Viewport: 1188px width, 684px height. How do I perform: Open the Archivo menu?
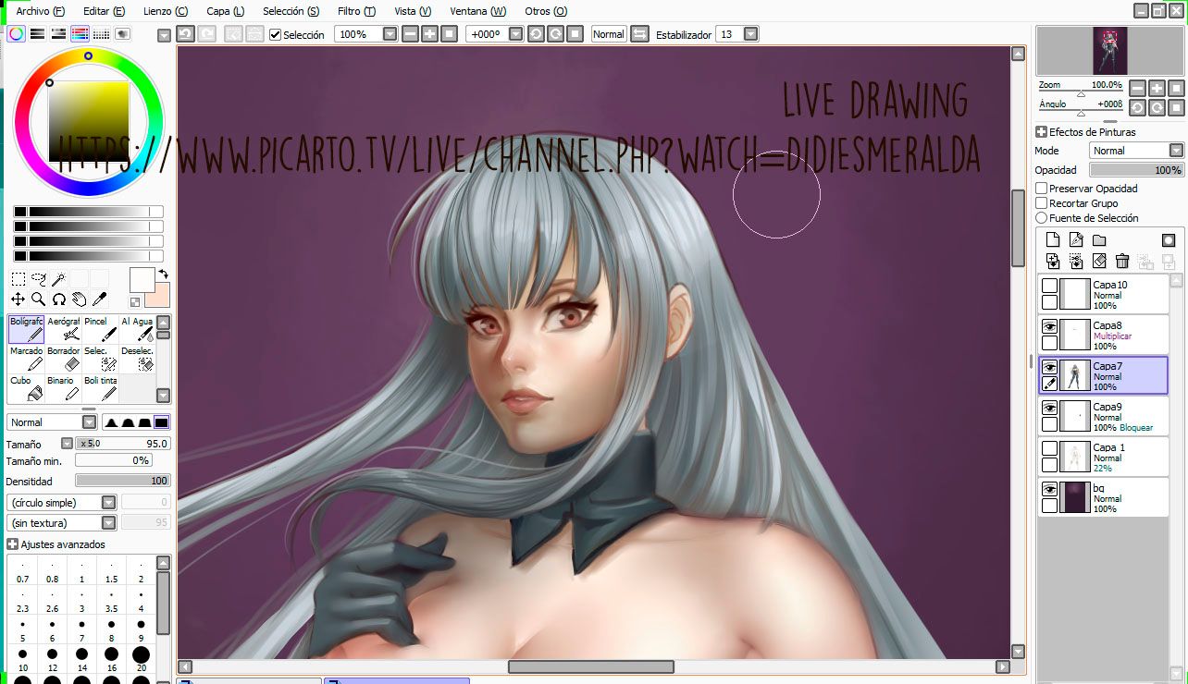(41, 11)
